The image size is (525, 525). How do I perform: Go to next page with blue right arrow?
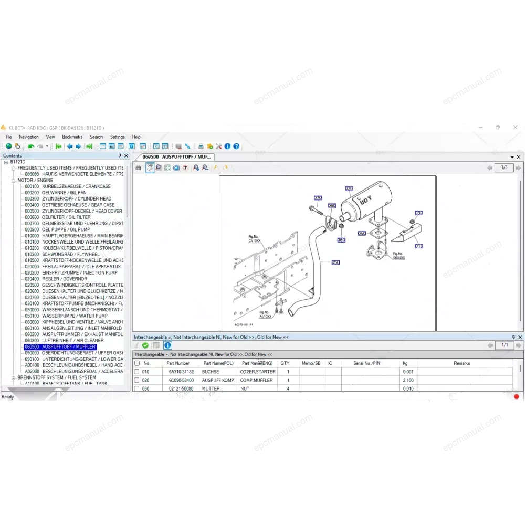(x=78, y=146)
